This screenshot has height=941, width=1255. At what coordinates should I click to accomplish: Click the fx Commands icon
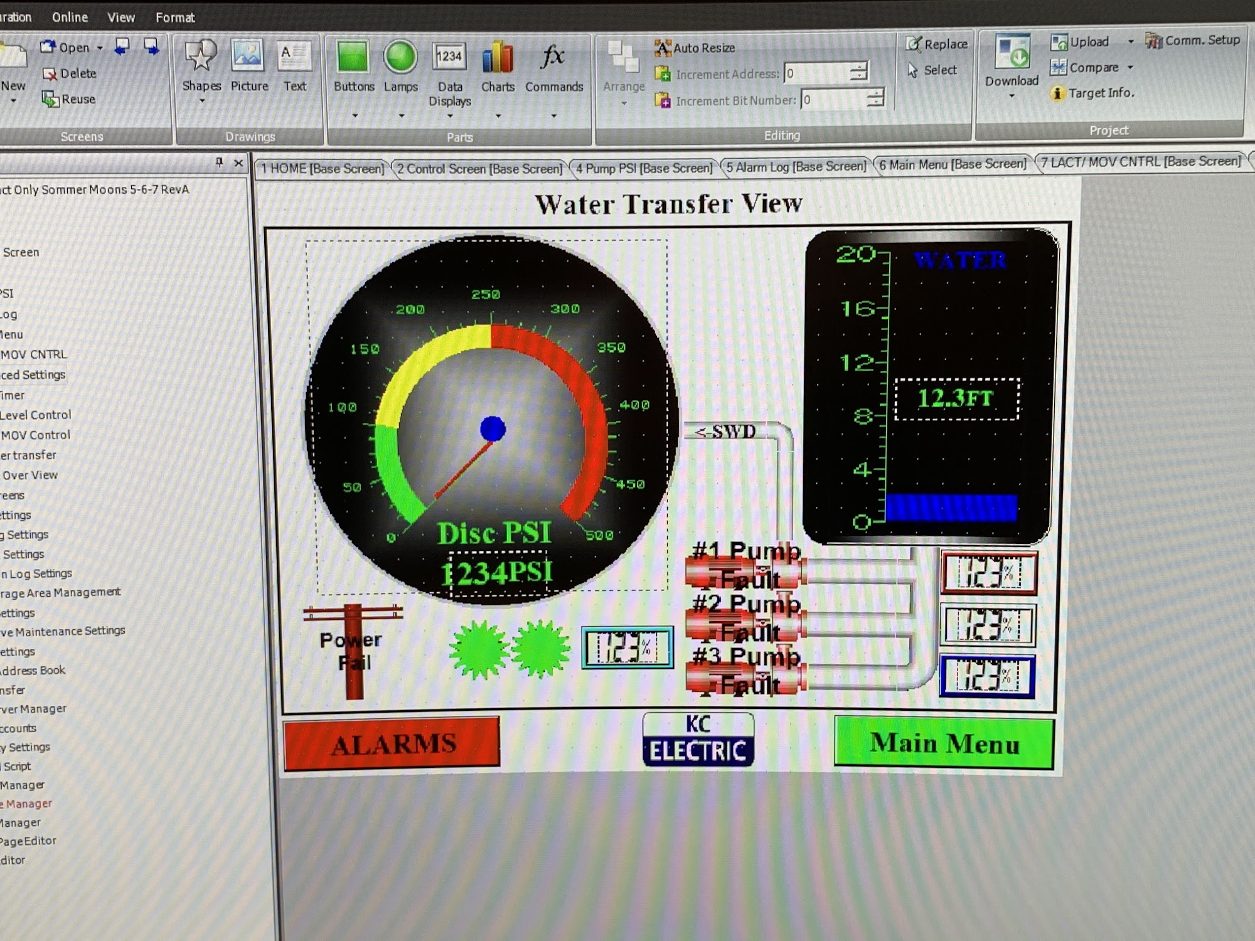pyautogui.click(x=553, y=58)
